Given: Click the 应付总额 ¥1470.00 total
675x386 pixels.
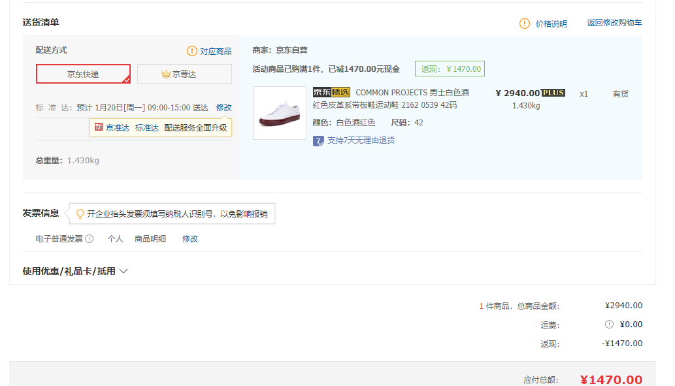Looking at the screenshot, I should pos(611,380).
